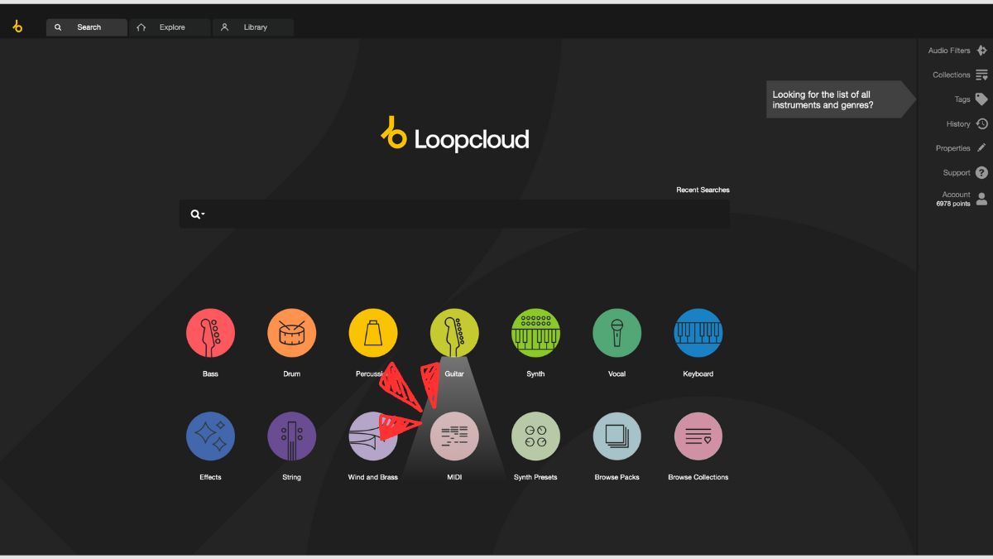Switch to the Library tab
The width and height of the screenshot is (993, 559).
pos(253,27)
